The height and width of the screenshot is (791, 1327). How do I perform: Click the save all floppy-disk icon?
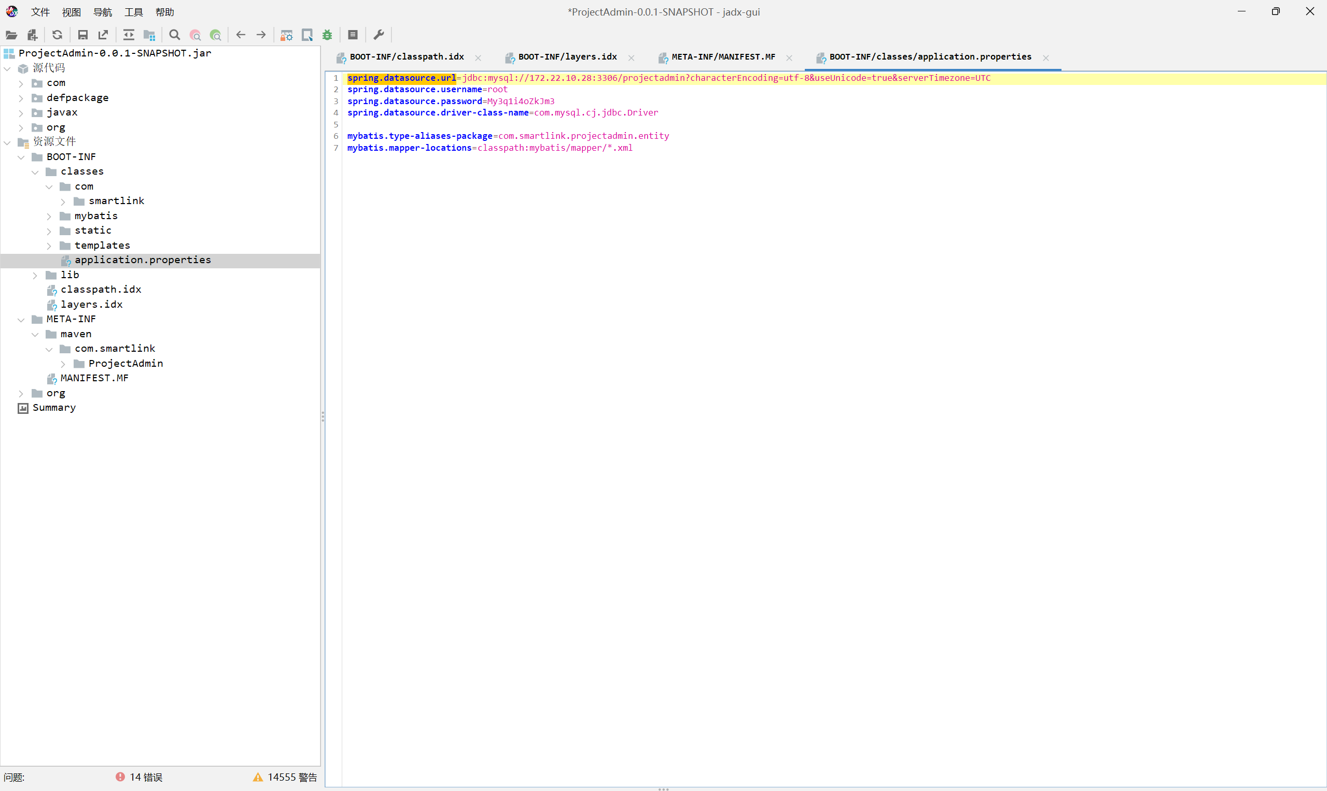click(82, 35)
